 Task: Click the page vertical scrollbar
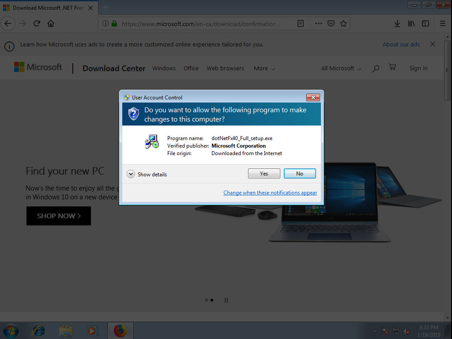(x=448, y=70)
